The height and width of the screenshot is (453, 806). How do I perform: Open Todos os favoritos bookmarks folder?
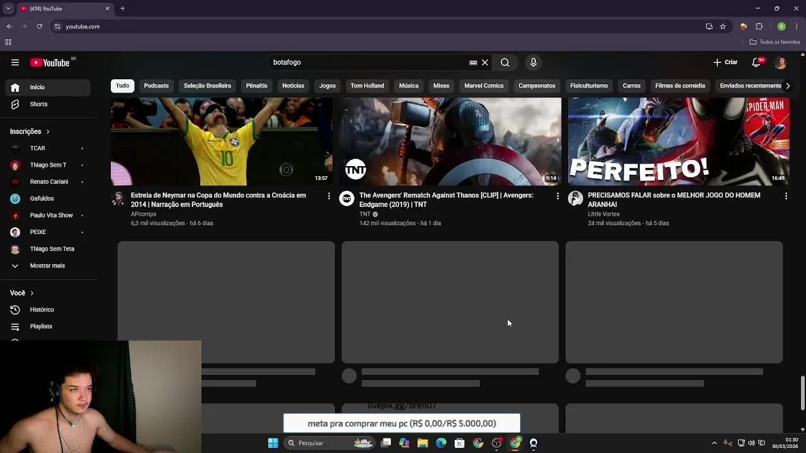[x=775, y=42]
